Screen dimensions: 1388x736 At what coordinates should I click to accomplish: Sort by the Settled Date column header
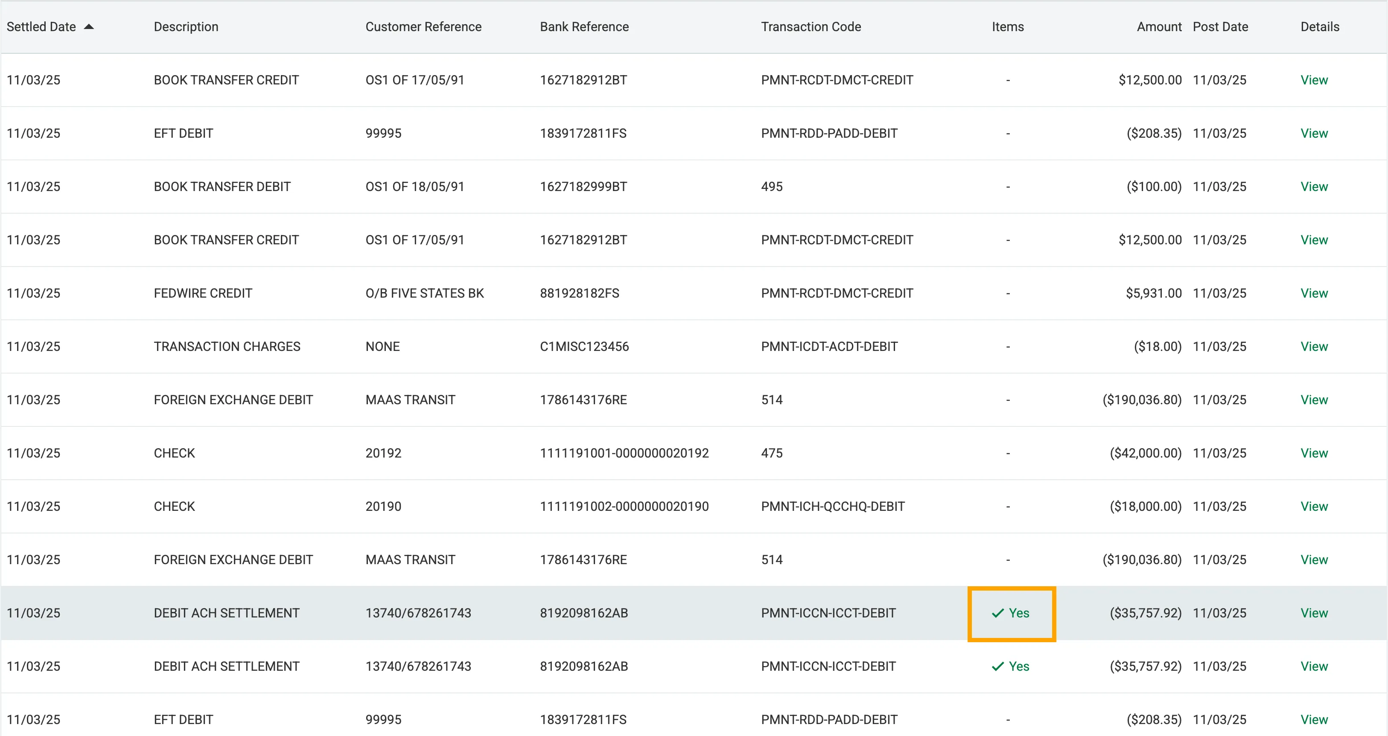pos(41,26)
